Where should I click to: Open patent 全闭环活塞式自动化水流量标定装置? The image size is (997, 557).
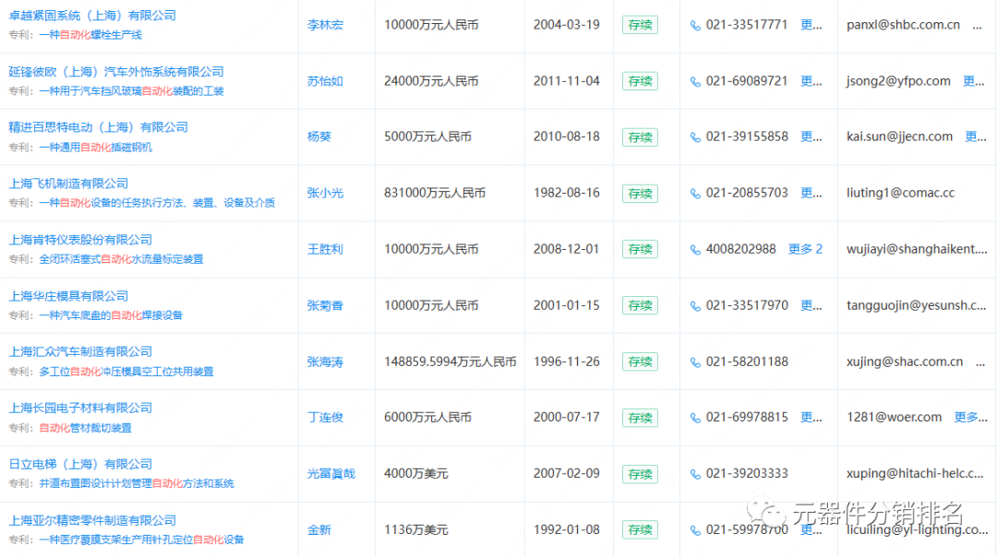coord(122,259)
